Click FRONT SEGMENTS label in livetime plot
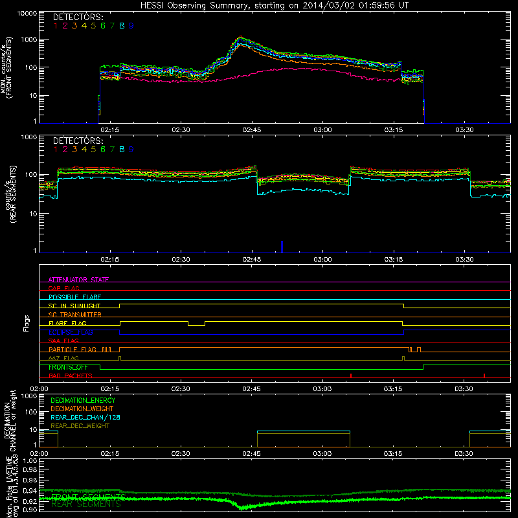518x518 pixels. (89, 497)
